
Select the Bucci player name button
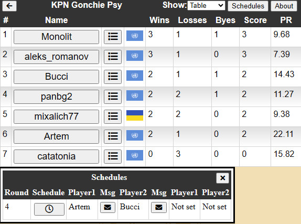pos(57,77)
